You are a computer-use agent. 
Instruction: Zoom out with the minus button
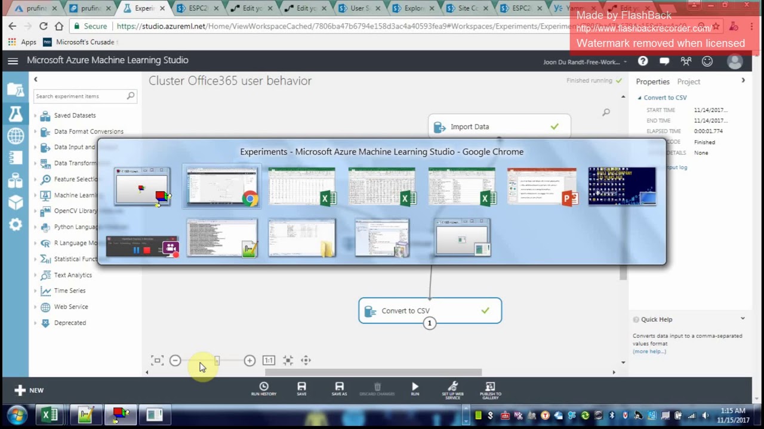click(x=175, y=360)
